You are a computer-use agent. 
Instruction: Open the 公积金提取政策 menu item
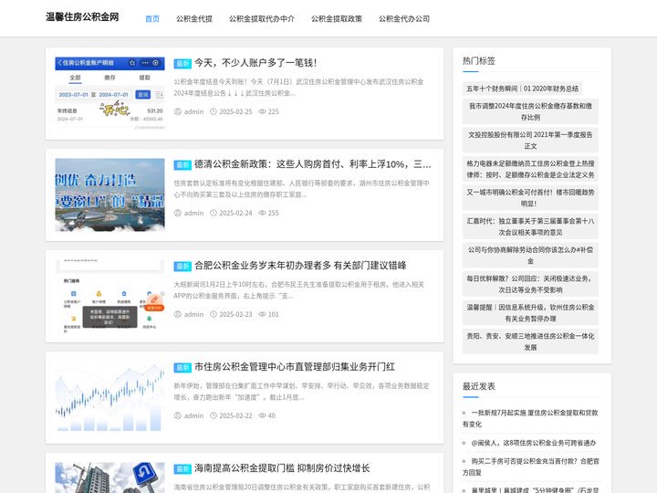pos(337,18)
